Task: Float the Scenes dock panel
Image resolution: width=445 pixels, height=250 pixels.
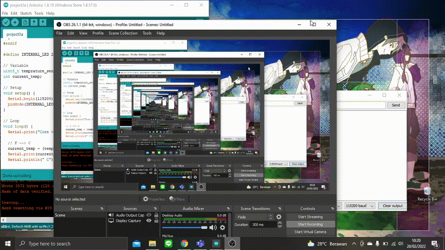Action: (x=102, y=208)
